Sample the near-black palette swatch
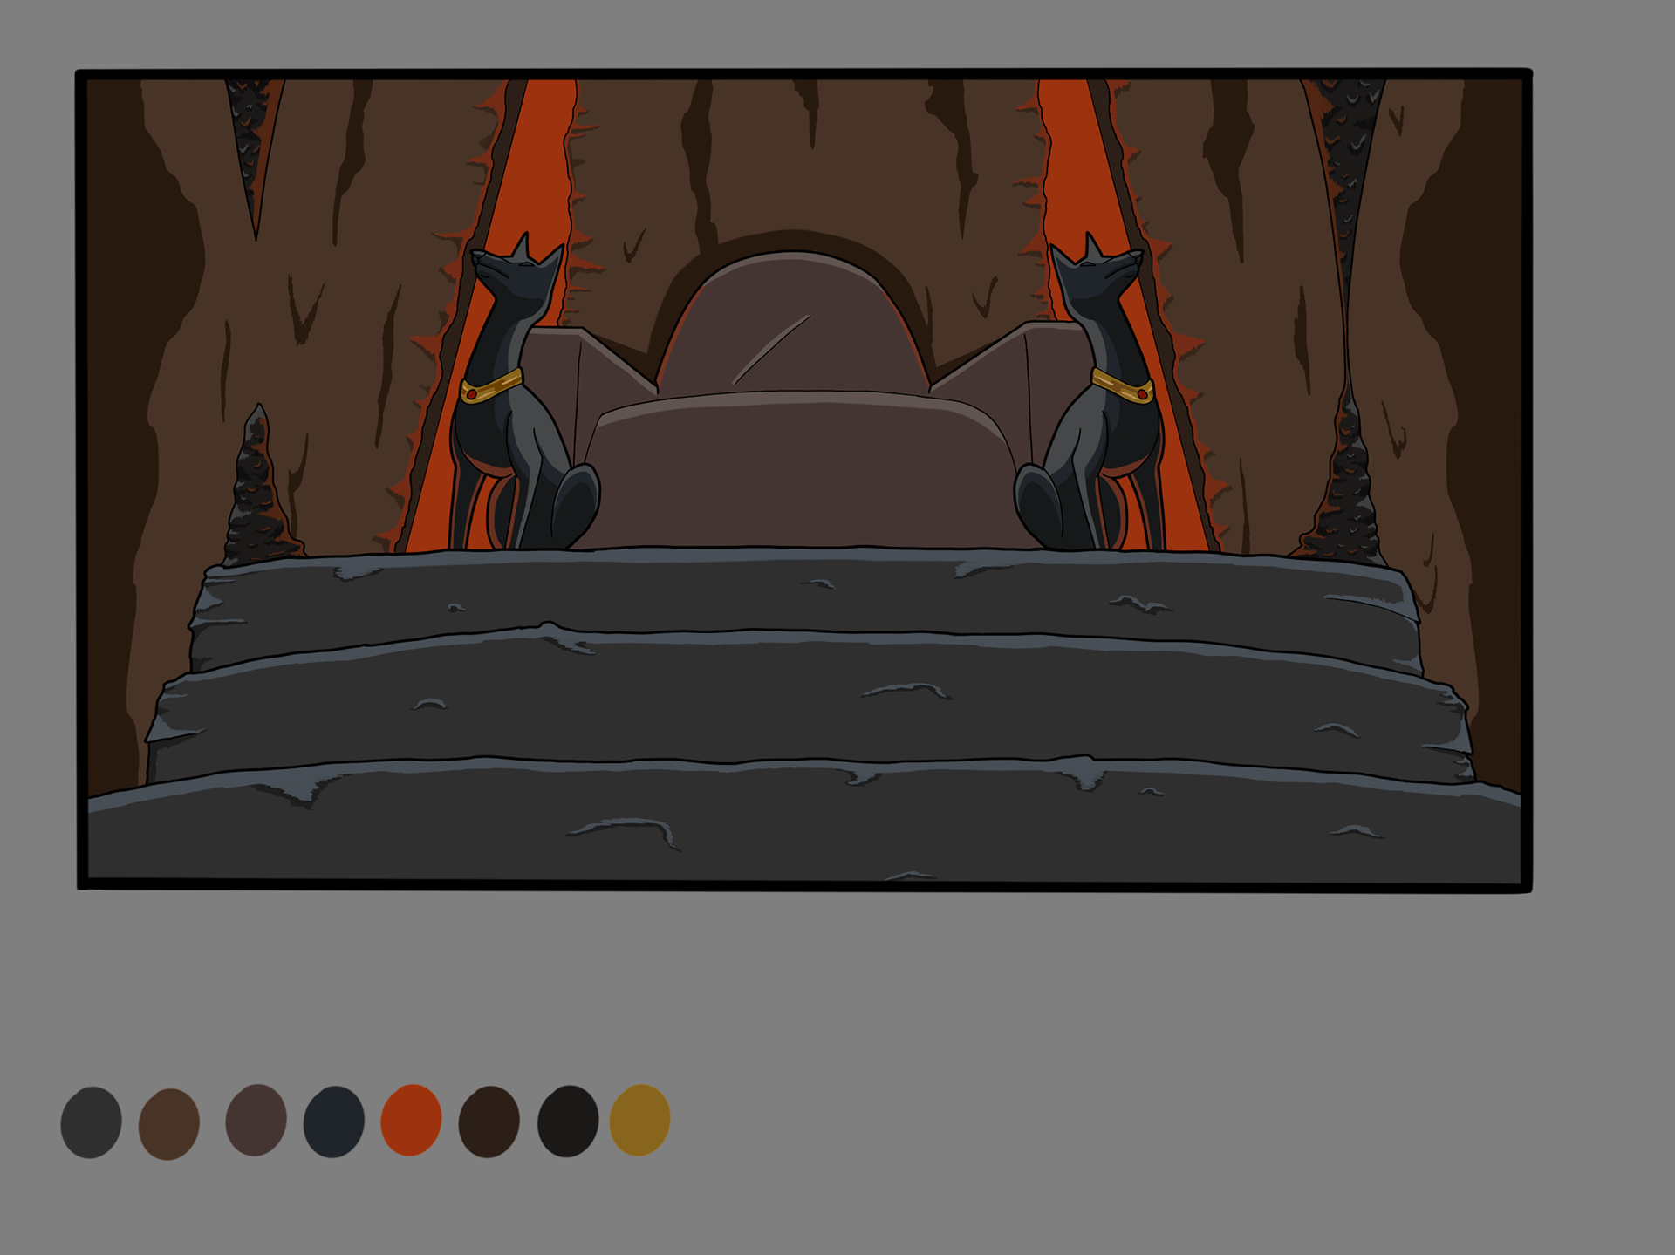 567,1121
